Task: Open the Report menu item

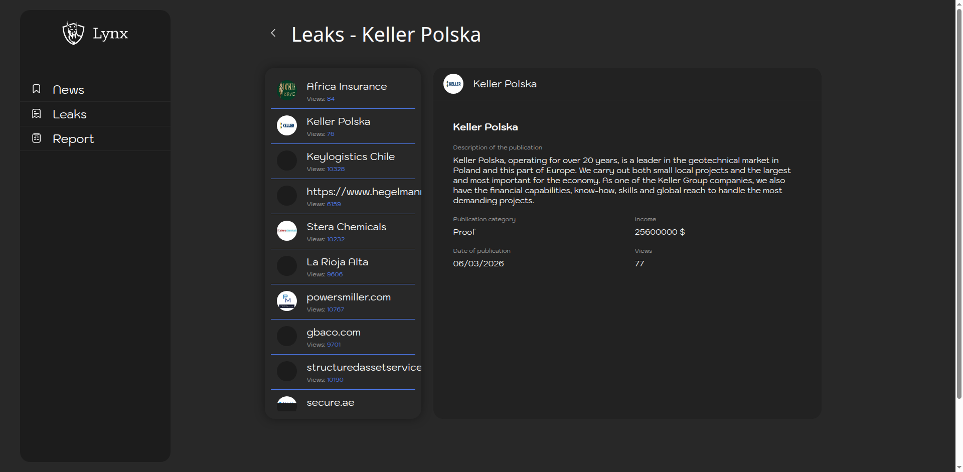Action: (x=73, y=139)
